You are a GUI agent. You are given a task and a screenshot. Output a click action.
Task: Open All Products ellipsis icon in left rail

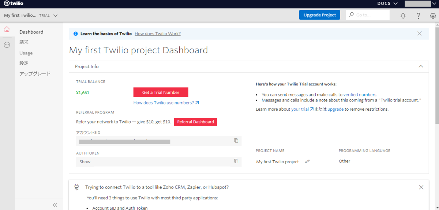tap(7, 45)
